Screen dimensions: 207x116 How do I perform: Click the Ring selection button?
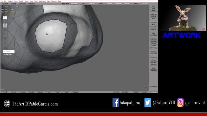point(49,92)
